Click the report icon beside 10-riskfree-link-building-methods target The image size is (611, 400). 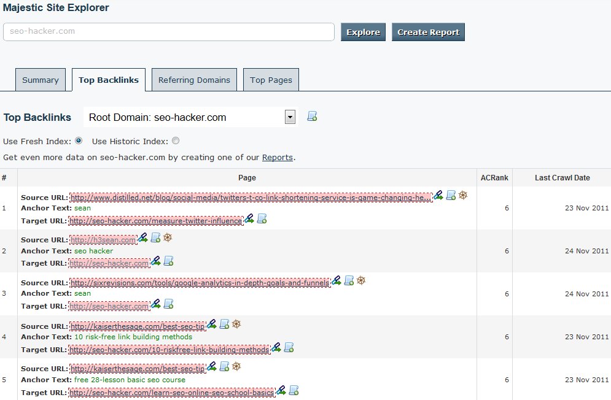(x=289, y=348)
